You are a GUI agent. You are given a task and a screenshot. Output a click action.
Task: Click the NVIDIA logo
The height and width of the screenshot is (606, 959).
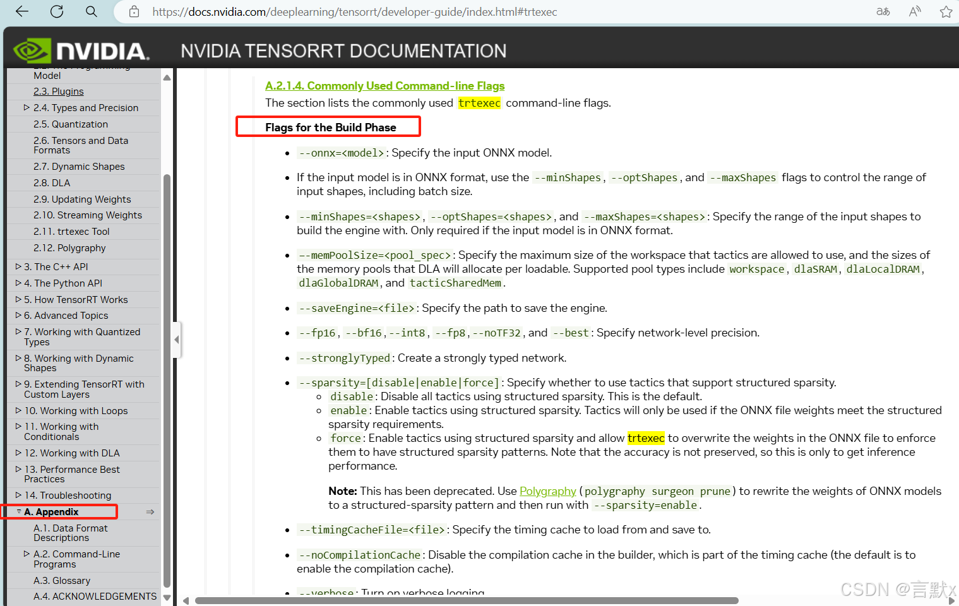click(x=81, y=50)
